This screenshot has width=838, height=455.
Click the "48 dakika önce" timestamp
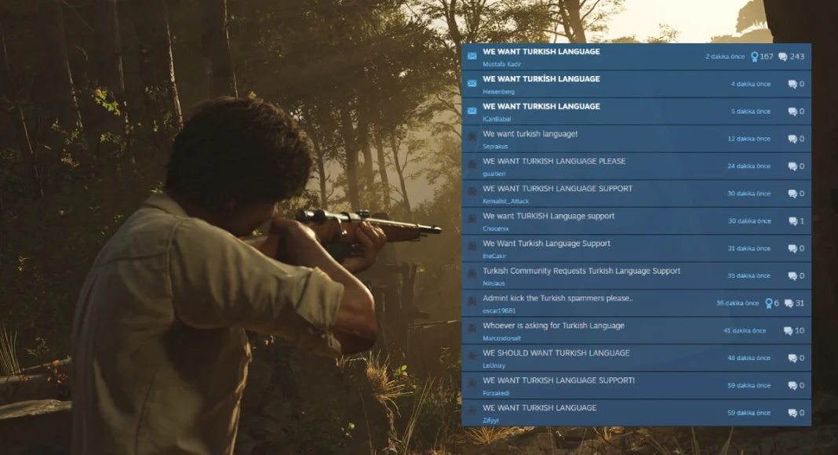click(x=749, y=358)
